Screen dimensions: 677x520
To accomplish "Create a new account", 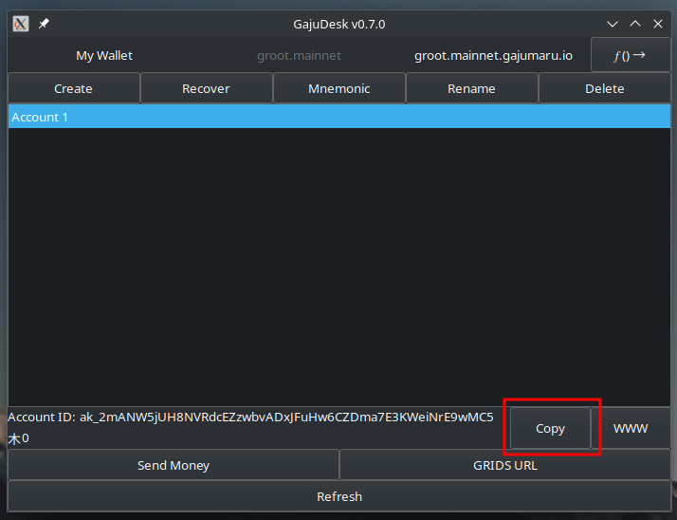I will click(73, 88).
